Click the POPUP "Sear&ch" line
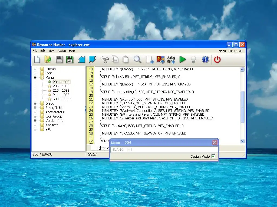The height and width of the screenshot is (207, 277). point(142,126)
